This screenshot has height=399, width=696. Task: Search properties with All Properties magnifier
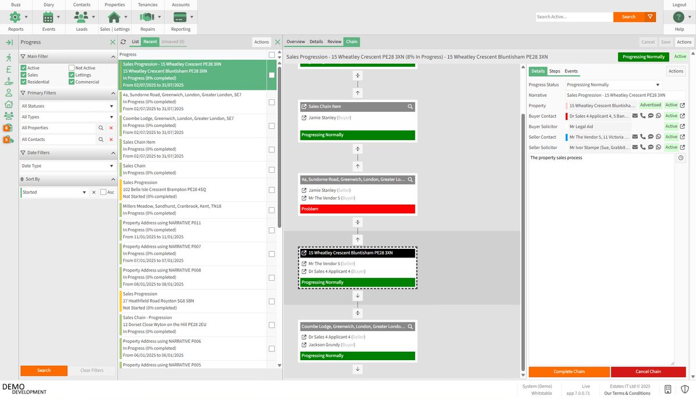point(100,128)
